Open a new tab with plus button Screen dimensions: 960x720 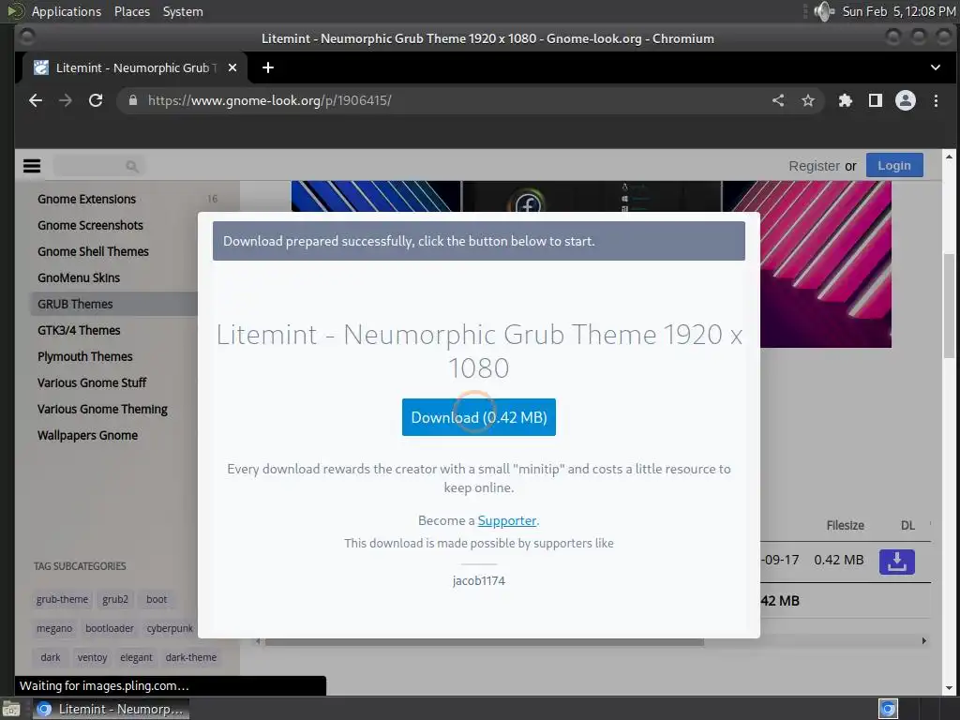coord(267,67)
